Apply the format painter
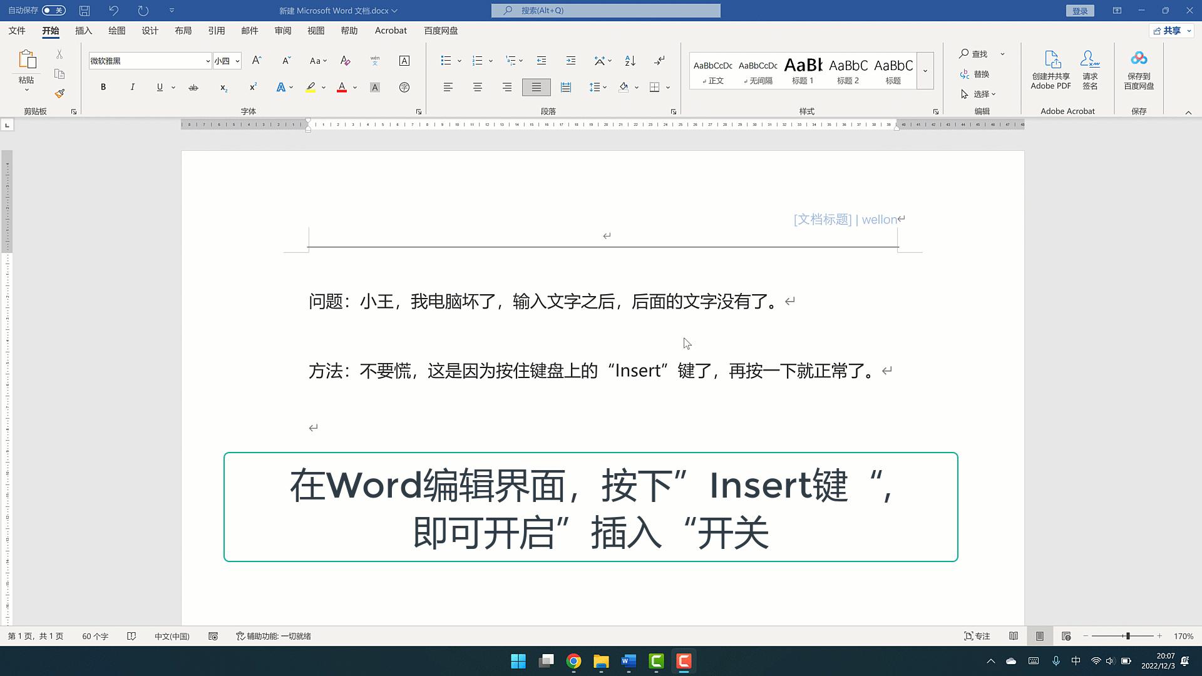 click(x=59, y=93)
